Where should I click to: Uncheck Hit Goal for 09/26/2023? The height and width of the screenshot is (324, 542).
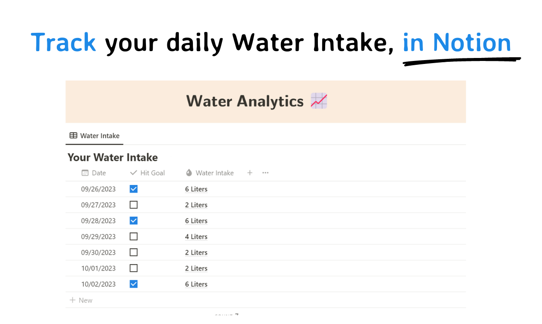(x=134, y=189)
